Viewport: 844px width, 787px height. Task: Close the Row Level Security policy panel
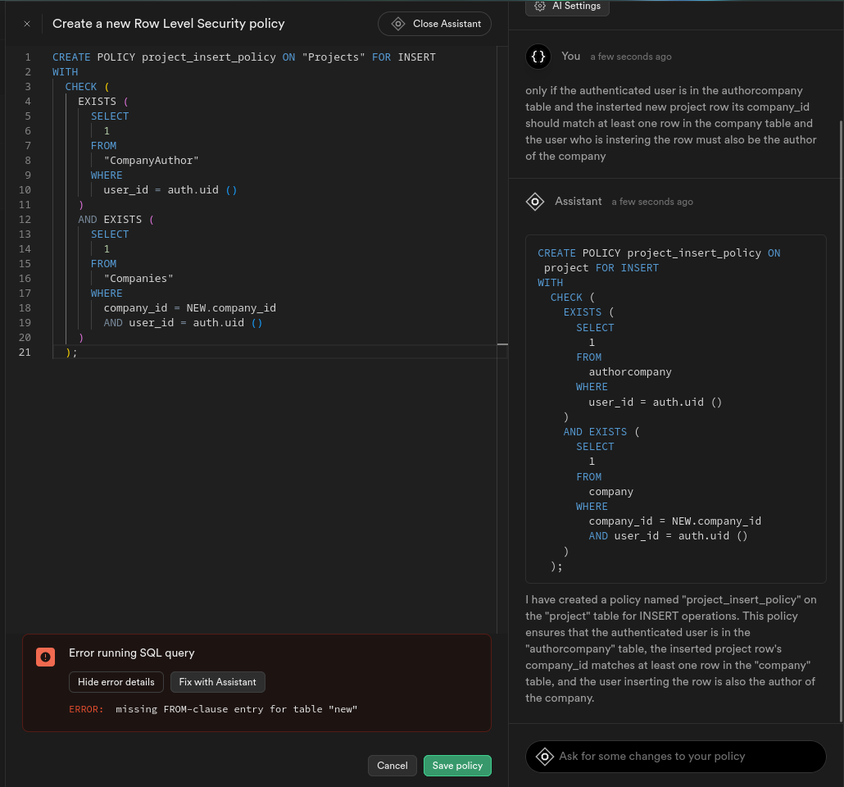[27, 24]
